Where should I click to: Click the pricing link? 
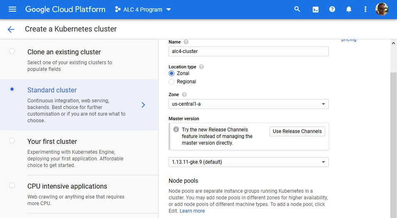[349, 40]
